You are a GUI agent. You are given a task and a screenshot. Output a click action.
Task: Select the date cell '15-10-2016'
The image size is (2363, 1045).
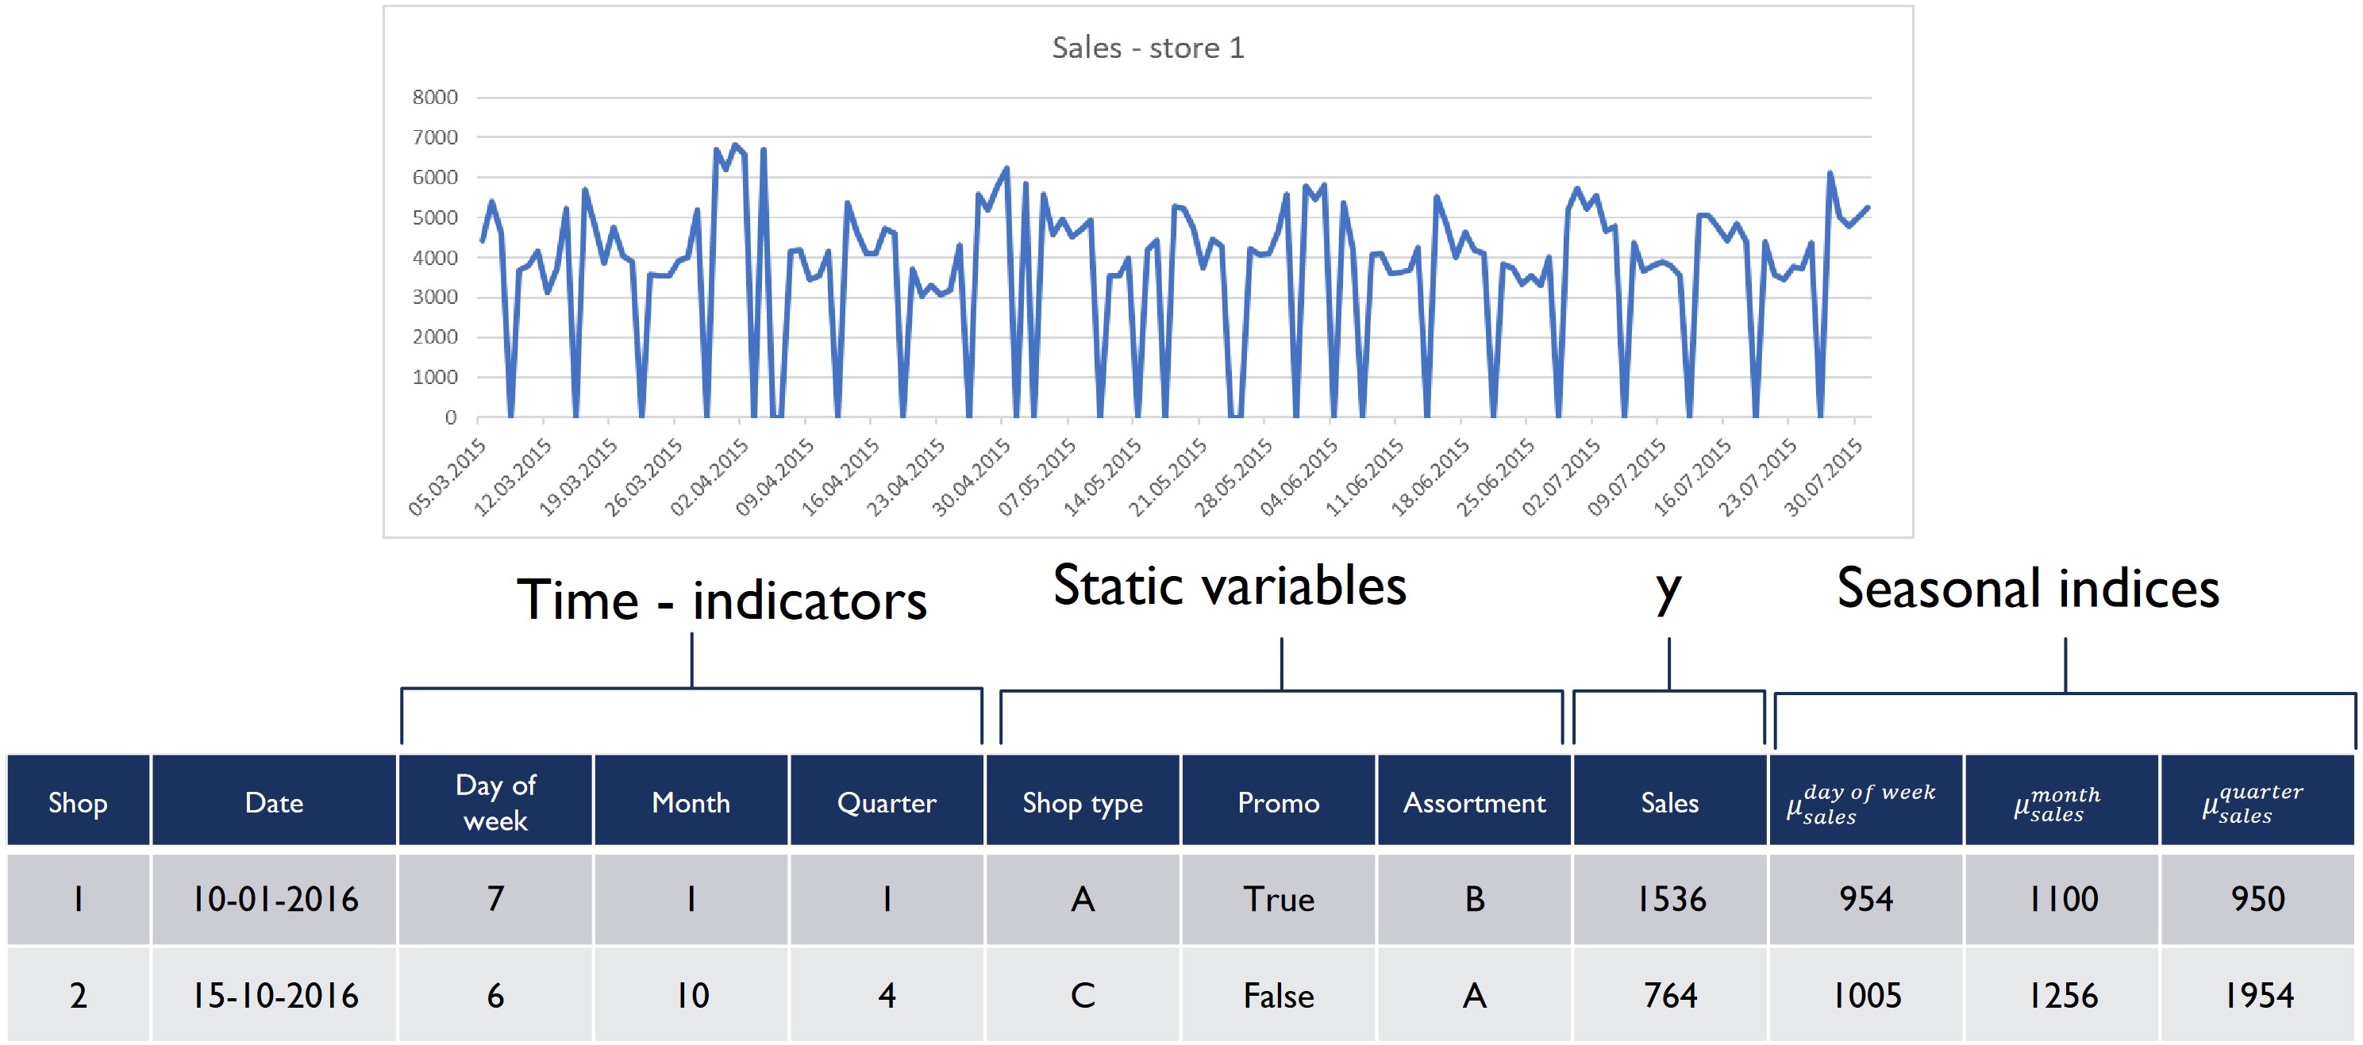click(275, 996)
